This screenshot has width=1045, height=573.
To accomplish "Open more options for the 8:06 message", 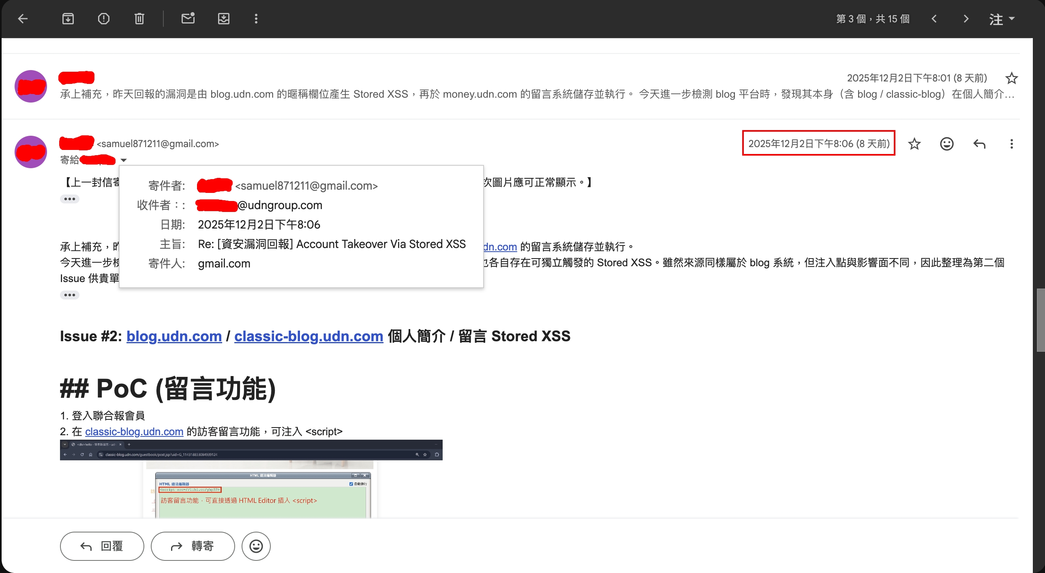I will [x=1011, y=143].
